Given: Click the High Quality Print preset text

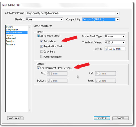Looking at the screenshot, I should click(42, 13).
